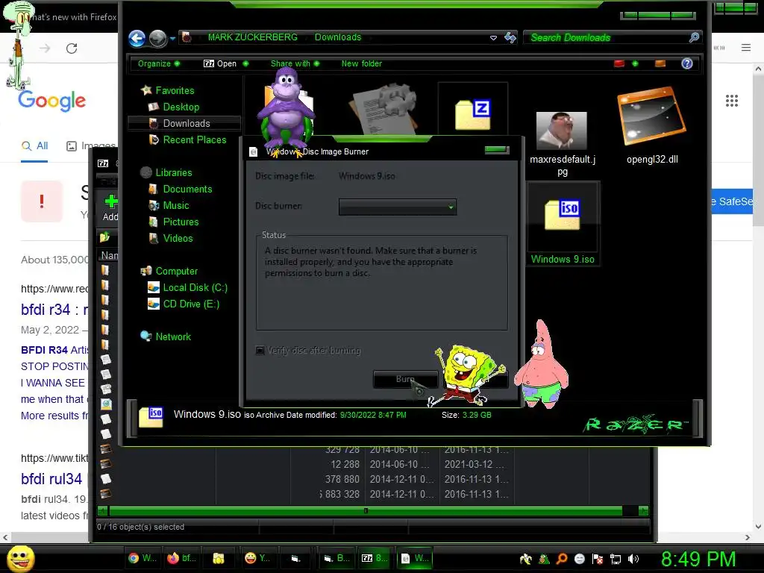Click the network tray icon
Image resolution: width=764 pixels, height=573 pixels.
(x=616, y=559)
